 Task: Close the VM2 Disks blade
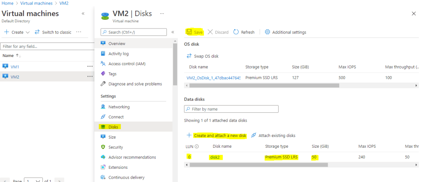pos(414,14)
